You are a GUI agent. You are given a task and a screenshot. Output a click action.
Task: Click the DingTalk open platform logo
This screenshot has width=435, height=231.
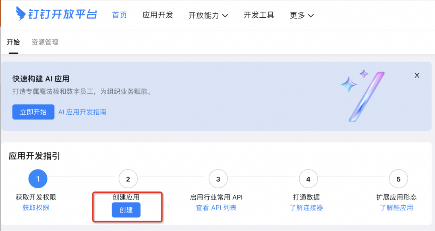click(56, 14)
